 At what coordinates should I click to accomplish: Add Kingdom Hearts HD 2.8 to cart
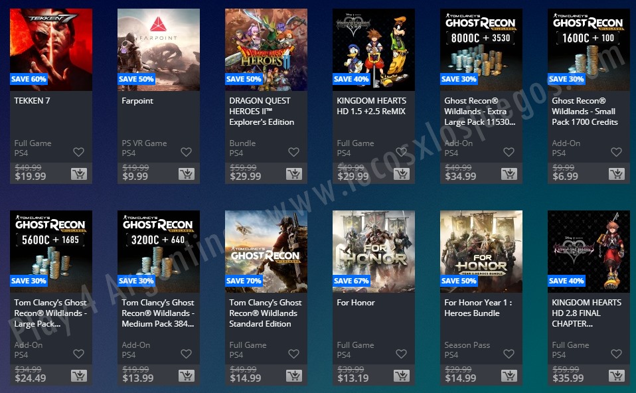[x=617, y=376]
